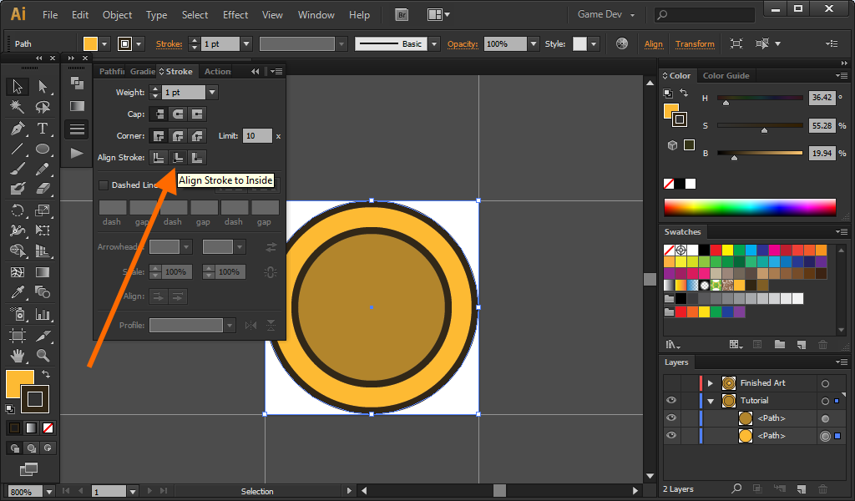Screen dimensions: 855x501
Task: Select the Zoom tool
Action: point(43,356)
